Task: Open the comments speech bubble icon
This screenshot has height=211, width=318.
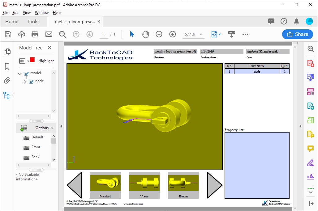Action: click(x=271, y=21)
